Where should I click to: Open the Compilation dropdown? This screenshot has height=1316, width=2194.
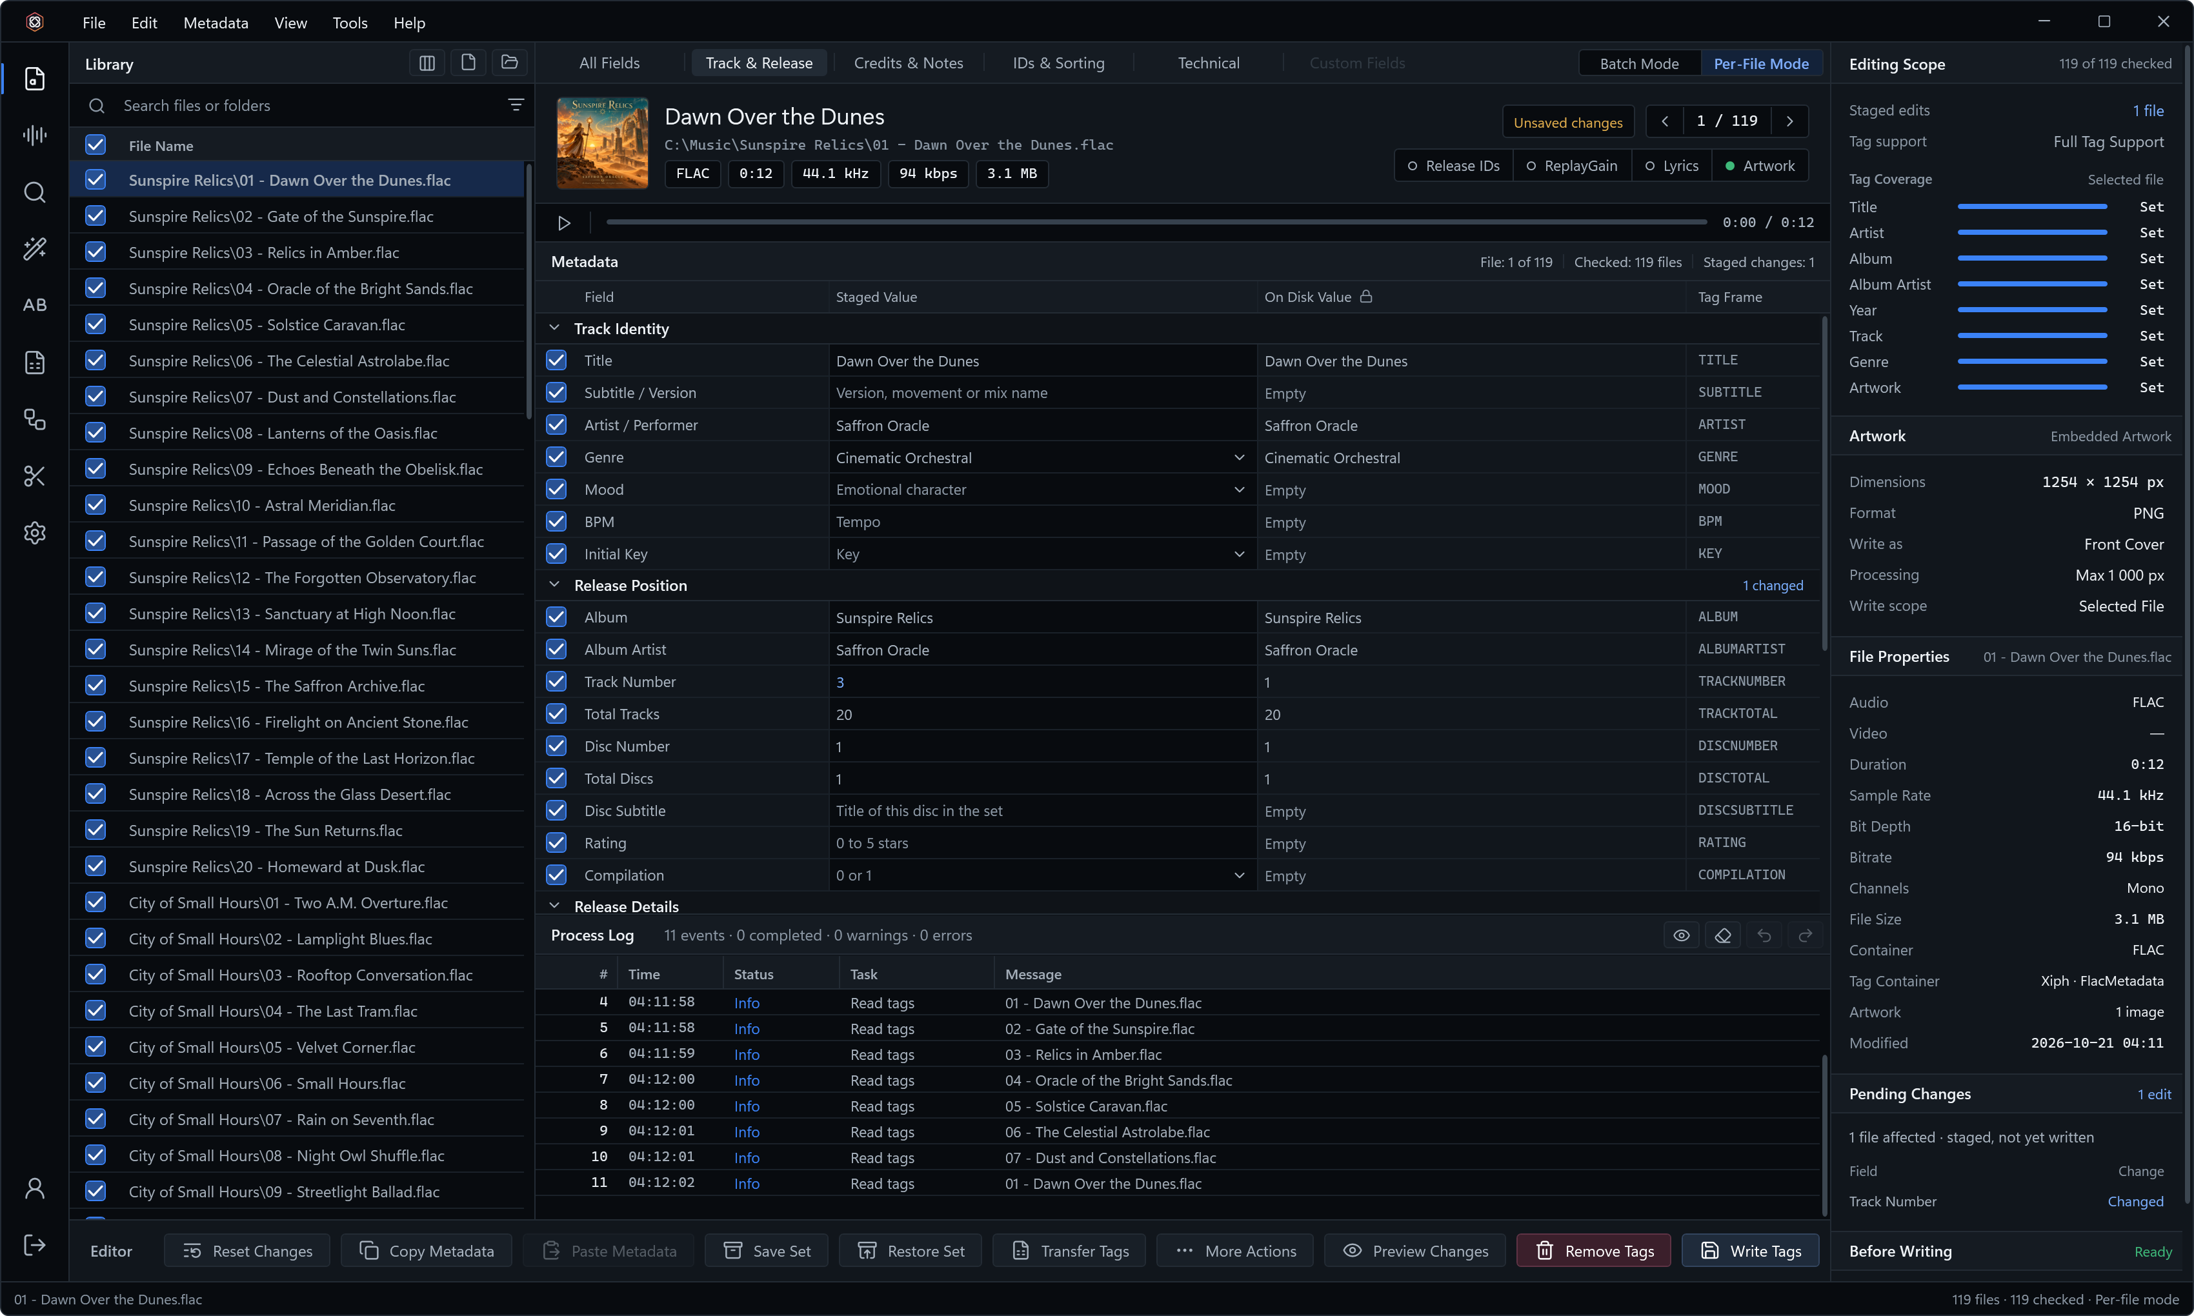click(1239, 875)
